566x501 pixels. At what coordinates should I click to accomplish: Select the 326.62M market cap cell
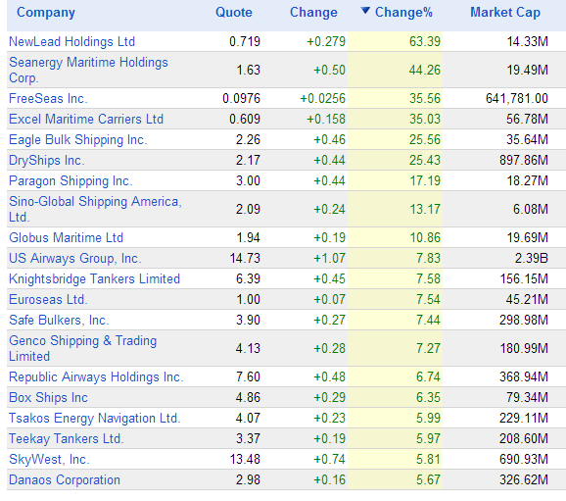524,479
